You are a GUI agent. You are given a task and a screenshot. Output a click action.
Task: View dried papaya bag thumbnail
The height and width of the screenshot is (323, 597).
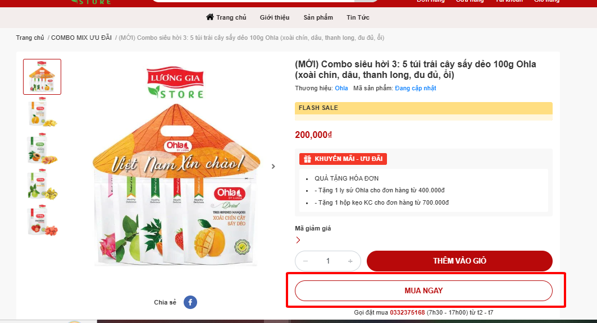pos(42,149)
